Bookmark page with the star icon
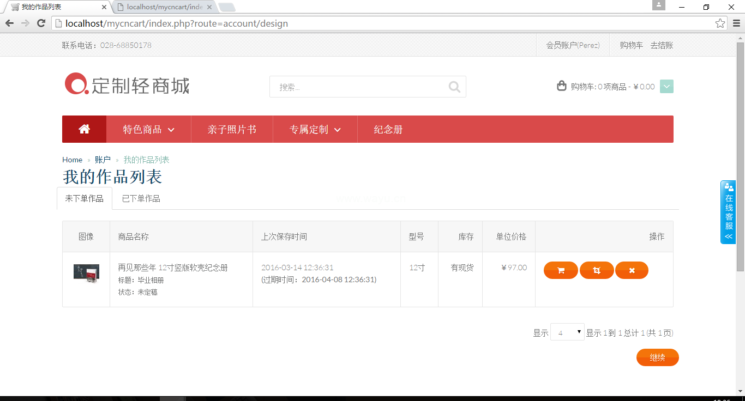 720,23
